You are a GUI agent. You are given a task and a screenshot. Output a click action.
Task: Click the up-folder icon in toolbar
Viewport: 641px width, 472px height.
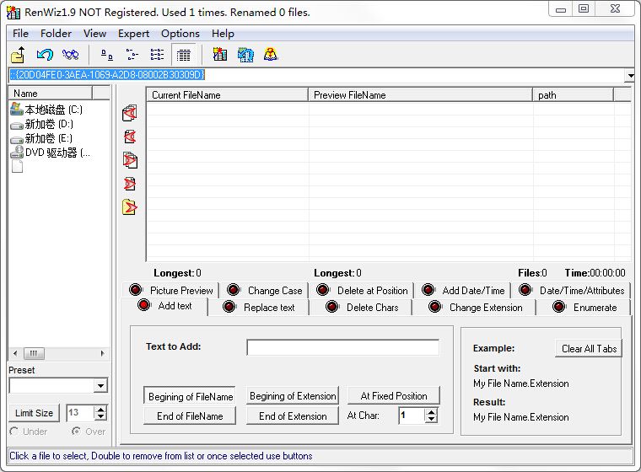(18, 55)
